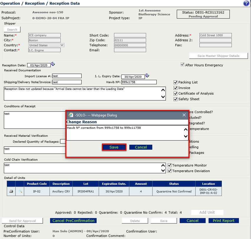Click the Cancel PreConfirmation button
Screen dimensions: 251x239
(73, 221)
